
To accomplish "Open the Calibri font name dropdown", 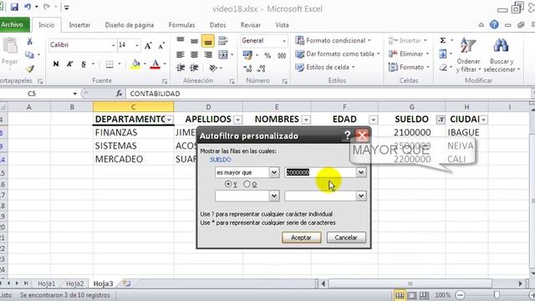I will click(x=114, y=45).
